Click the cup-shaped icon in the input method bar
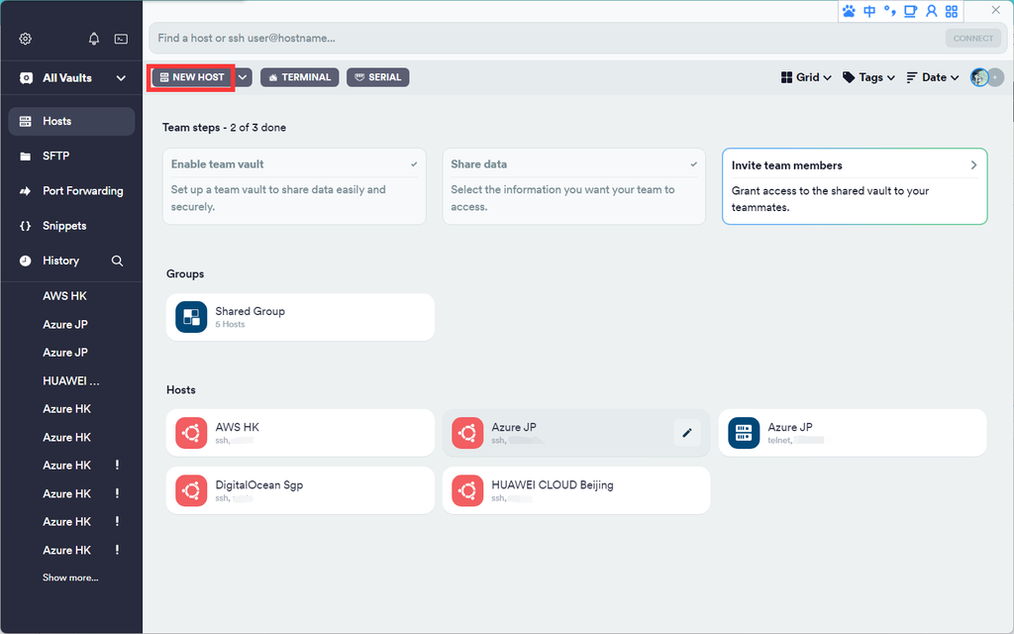The width and height of the screenshot is (1014, 634). (911, 11)
